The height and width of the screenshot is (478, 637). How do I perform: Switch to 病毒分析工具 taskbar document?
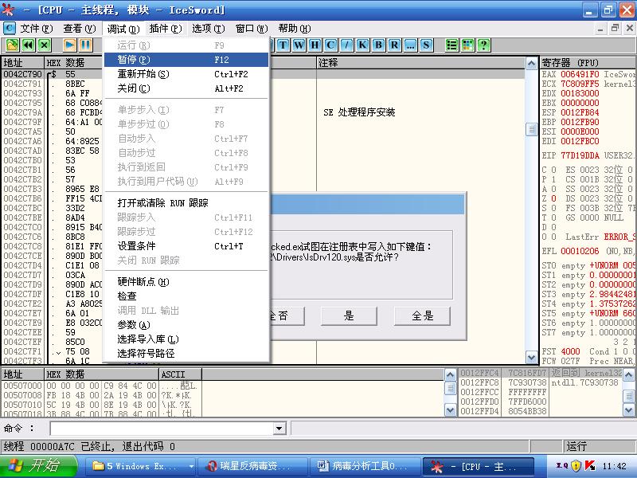point(365,466)
